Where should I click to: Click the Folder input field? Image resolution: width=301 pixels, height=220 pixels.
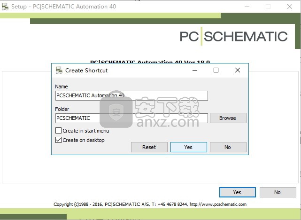tap(131, 118)
